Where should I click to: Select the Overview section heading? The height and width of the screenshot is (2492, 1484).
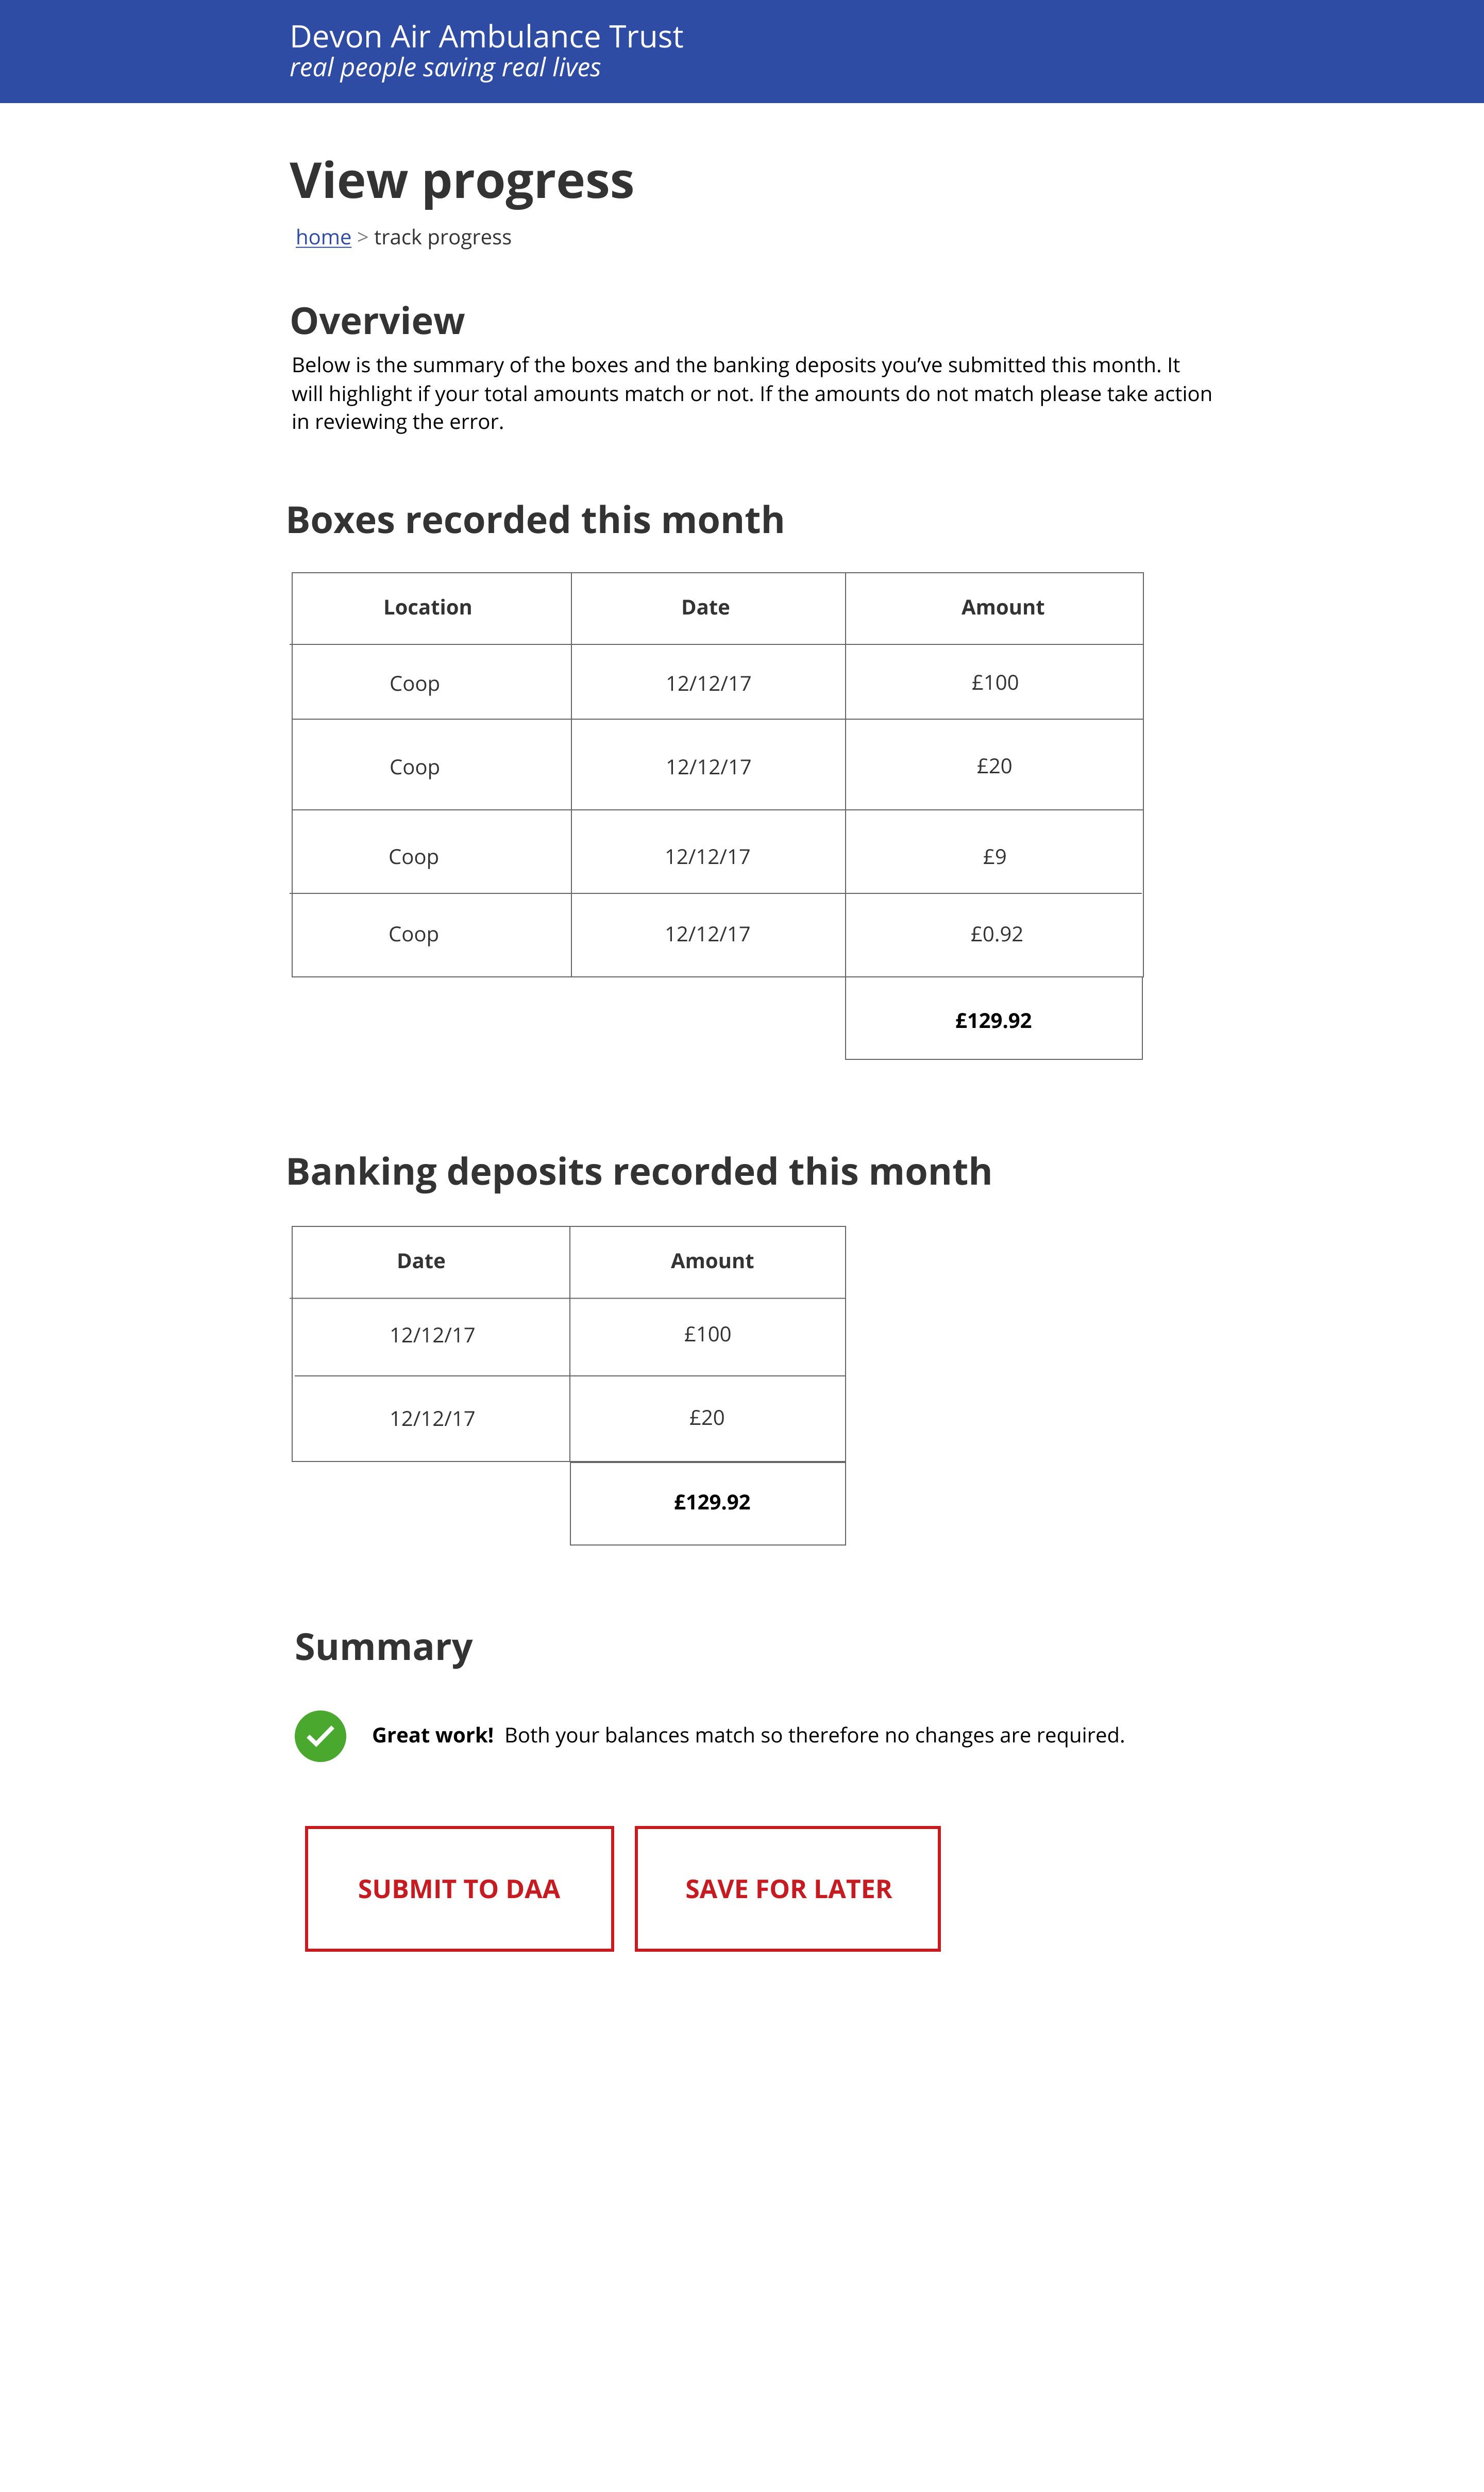point(378,320)
